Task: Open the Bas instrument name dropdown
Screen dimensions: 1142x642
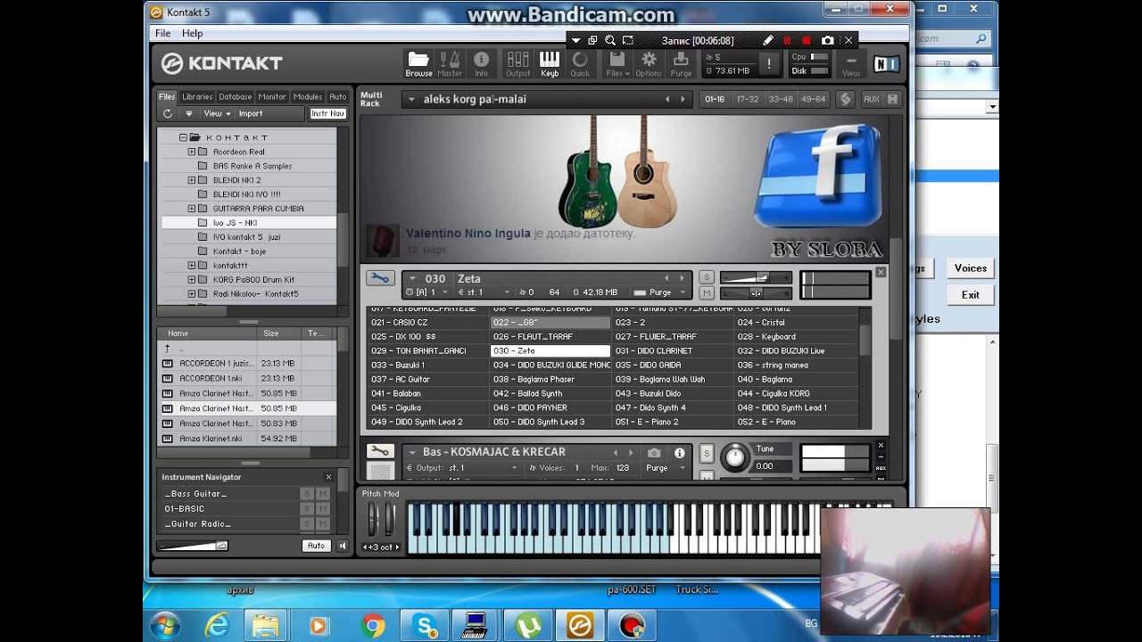Action: (x=411, y=452)
